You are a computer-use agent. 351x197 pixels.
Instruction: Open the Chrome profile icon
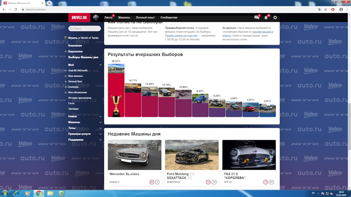tap(341, 9)
